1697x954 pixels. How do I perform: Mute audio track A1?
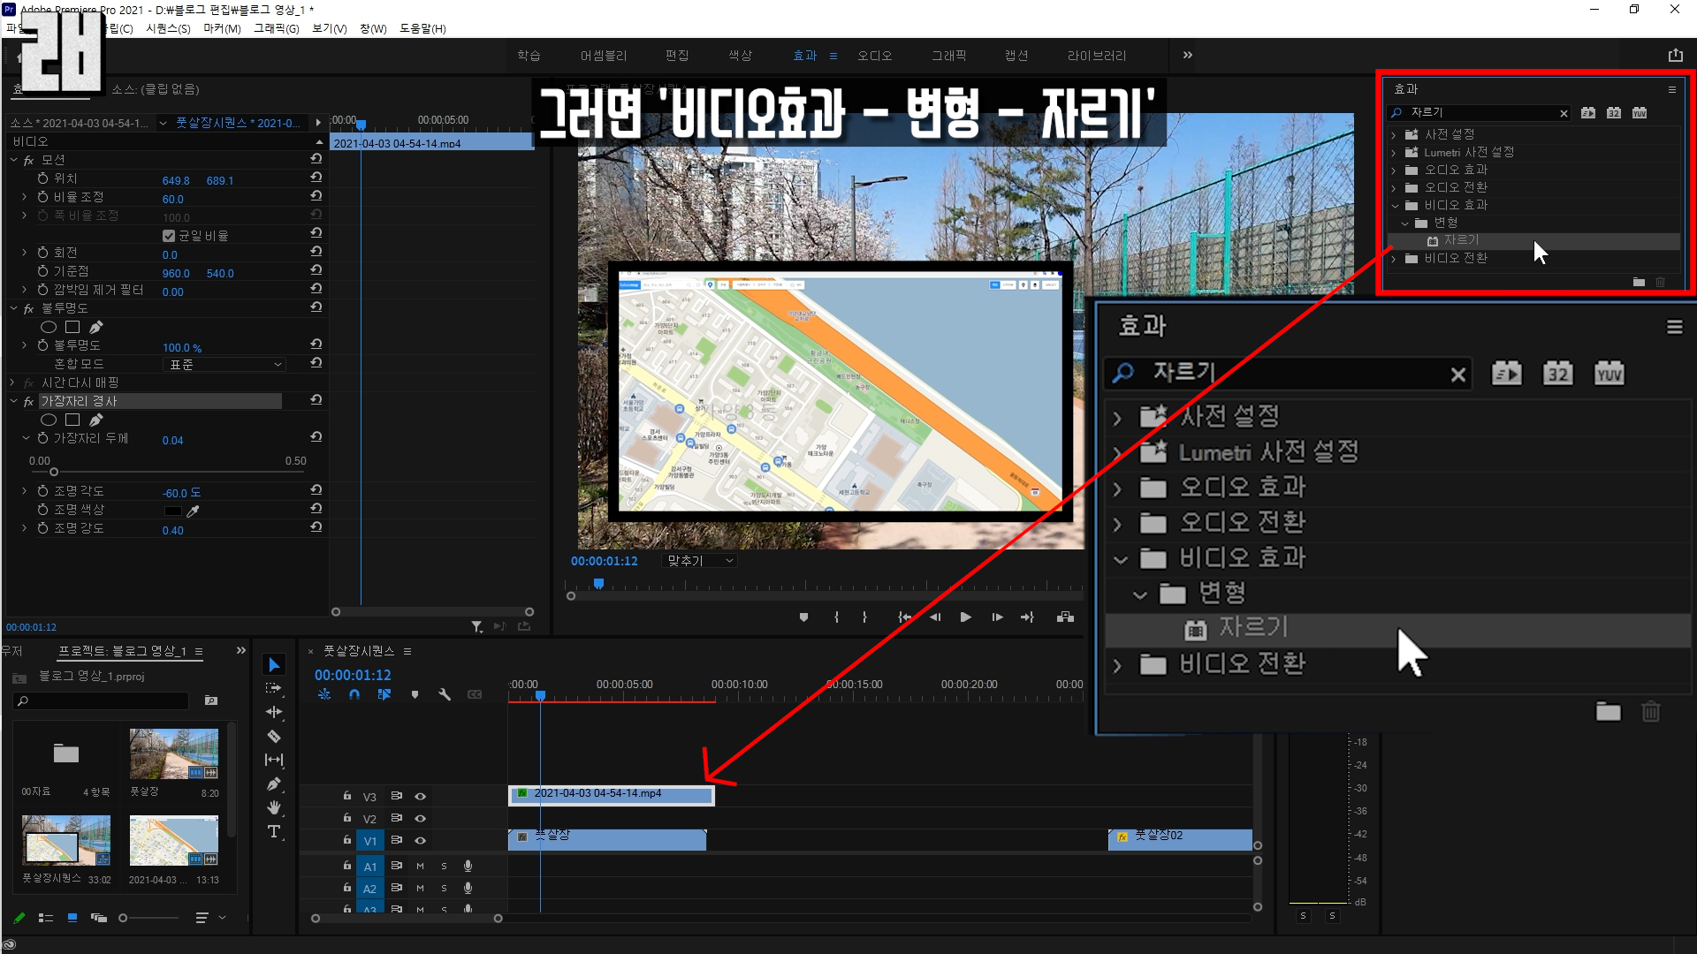420,866
